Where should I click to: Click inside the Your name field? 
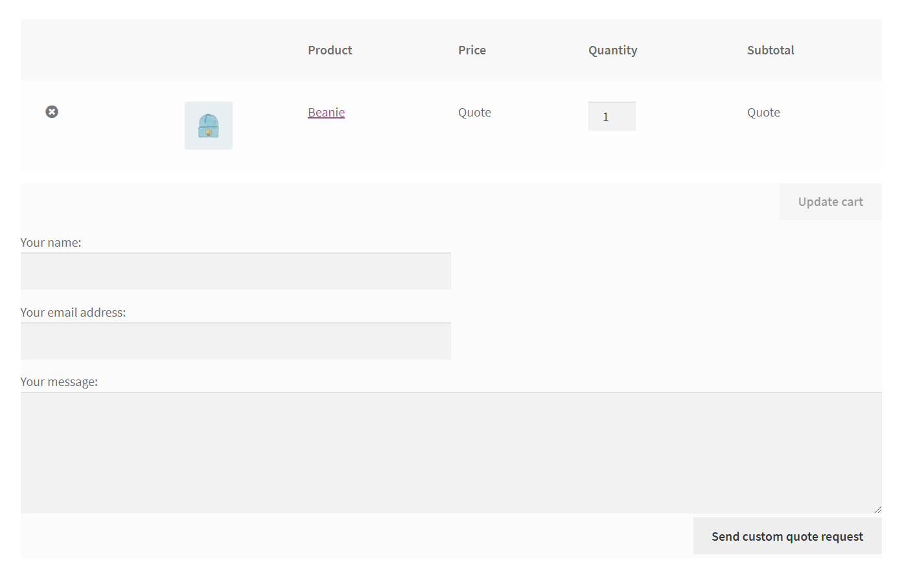[235, 271]
